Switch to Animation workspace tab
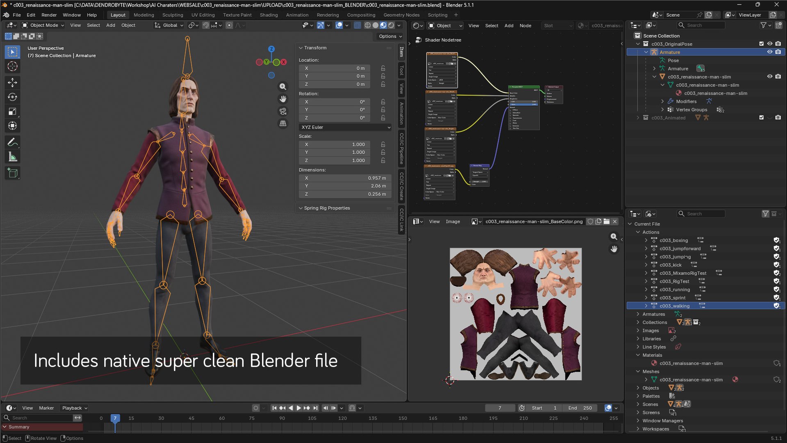 click(297, 15)
